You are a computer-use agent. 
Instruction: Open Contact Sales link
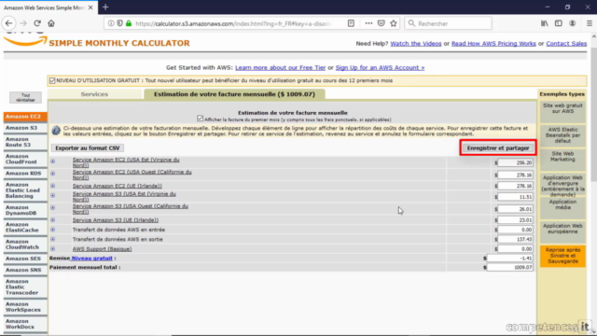(x=566, y=44)
